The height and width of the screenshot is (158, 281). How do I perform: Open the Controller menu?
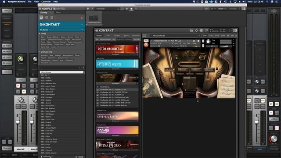click(46, 2)
